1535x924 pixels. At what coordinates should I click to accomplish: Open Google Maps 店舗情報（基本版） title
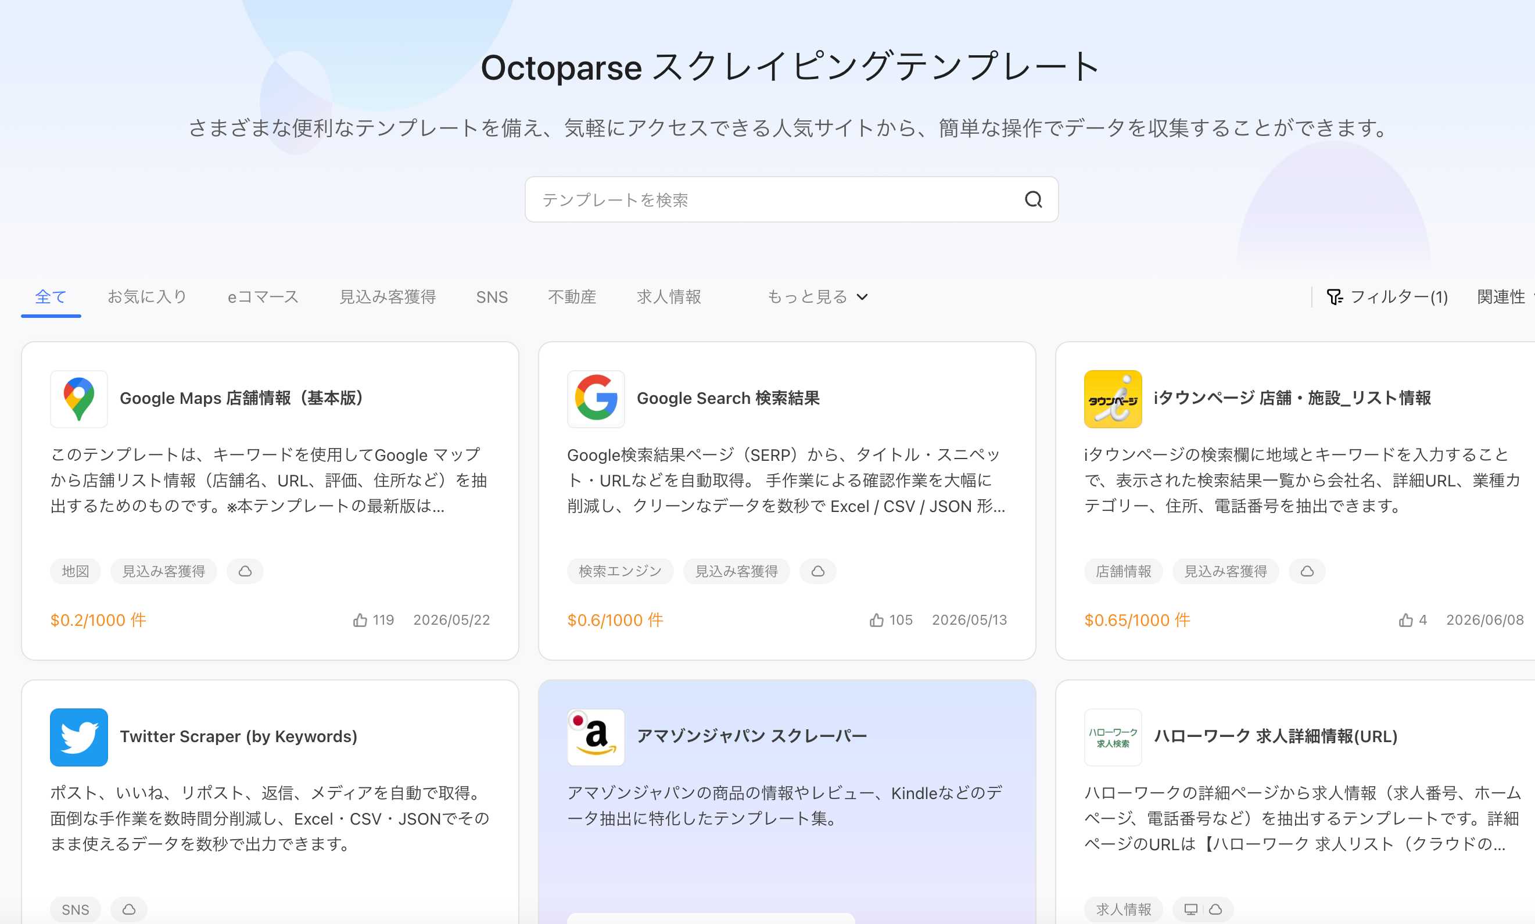click(242, 399)
